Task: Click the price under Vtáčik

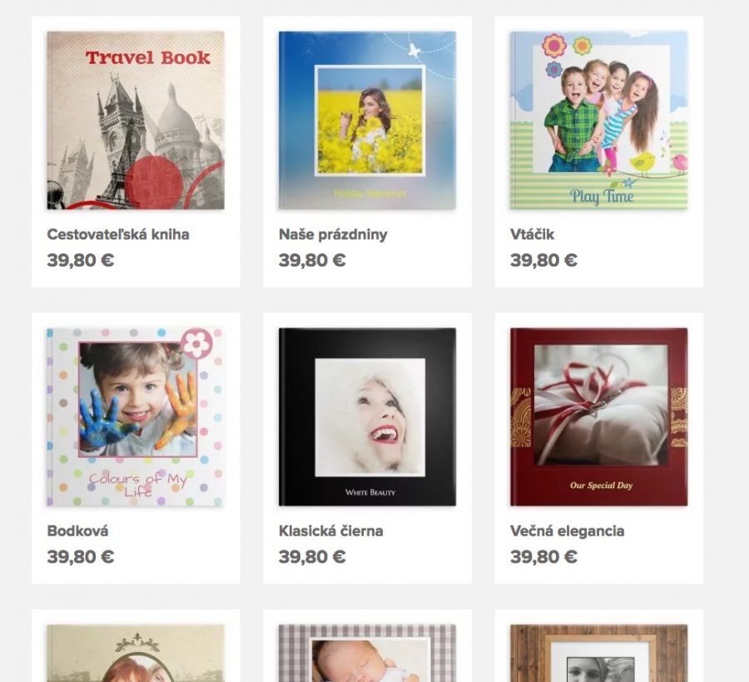Action: pos(543,261)
